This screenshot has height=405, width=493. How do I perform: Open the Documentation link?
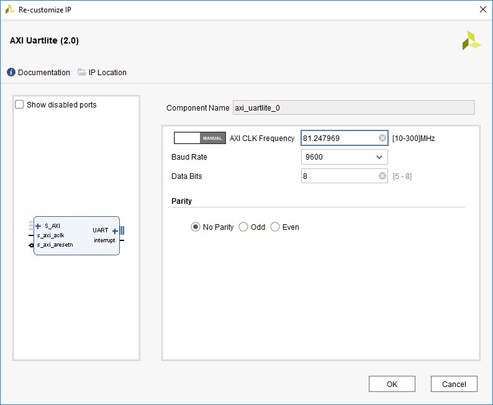tap(43, 73)
